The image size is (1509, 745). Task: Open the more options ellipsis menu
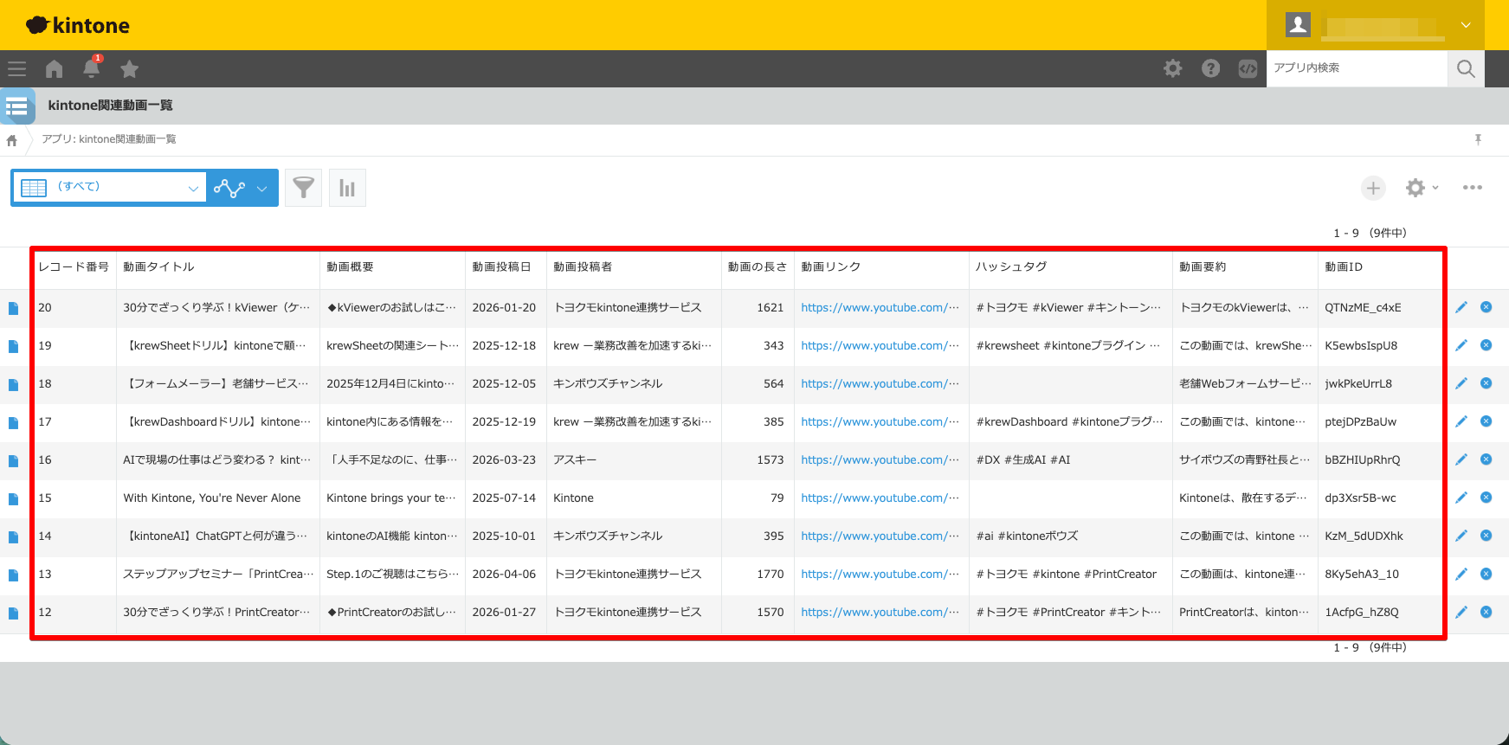[1473, 188]
